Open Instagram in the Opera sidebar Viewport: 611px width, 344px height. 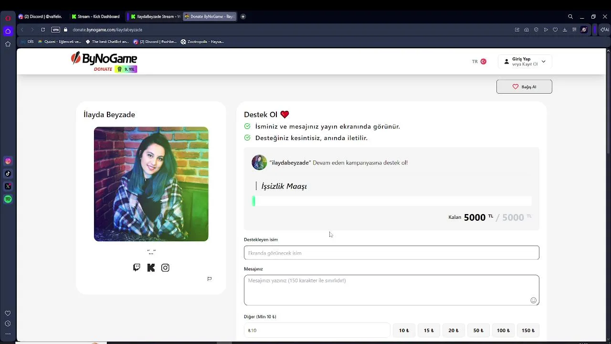[x=8, y=161]
